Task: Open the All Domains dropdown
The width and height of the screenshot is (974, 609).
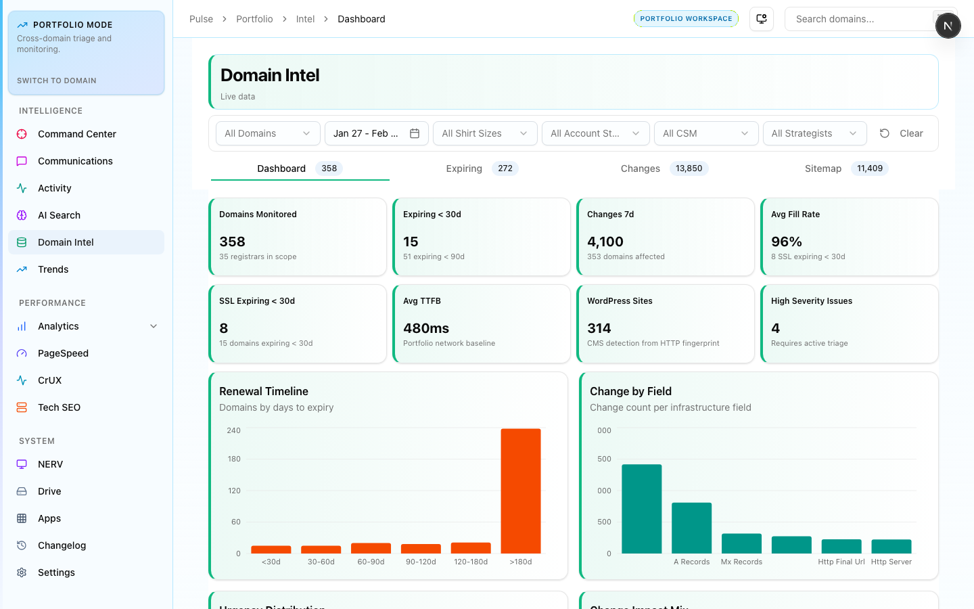Action: (267, 133)
